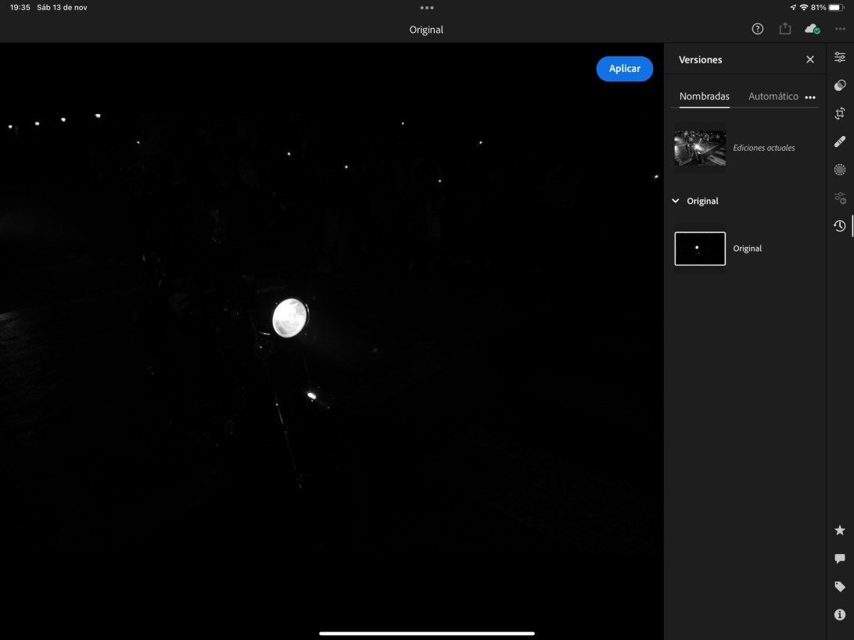
Task: Select the Nombradas tab
Action: [x=704, y=96]
